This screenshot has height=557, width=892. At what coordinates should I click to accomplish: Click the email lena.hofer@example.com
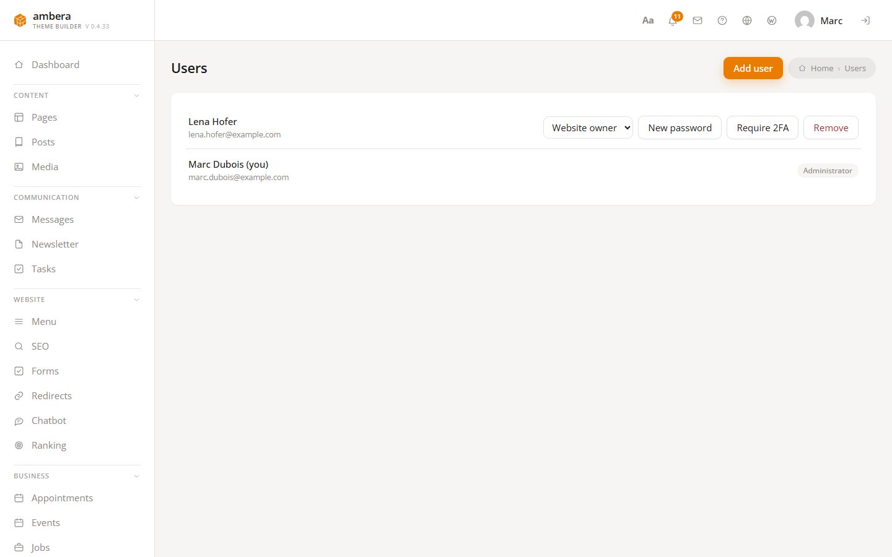point(234,134)
